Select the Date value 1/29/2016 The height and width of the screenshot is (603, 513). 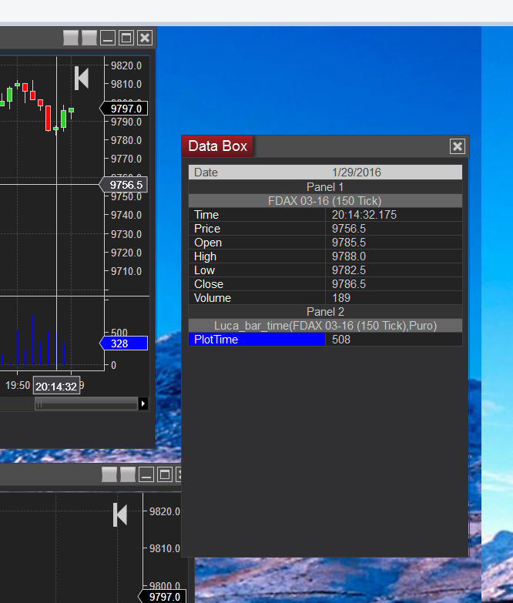357,173
